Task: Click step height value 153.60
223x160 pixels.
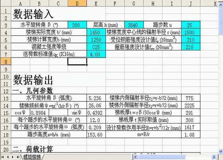Action: tap(96, 135)
